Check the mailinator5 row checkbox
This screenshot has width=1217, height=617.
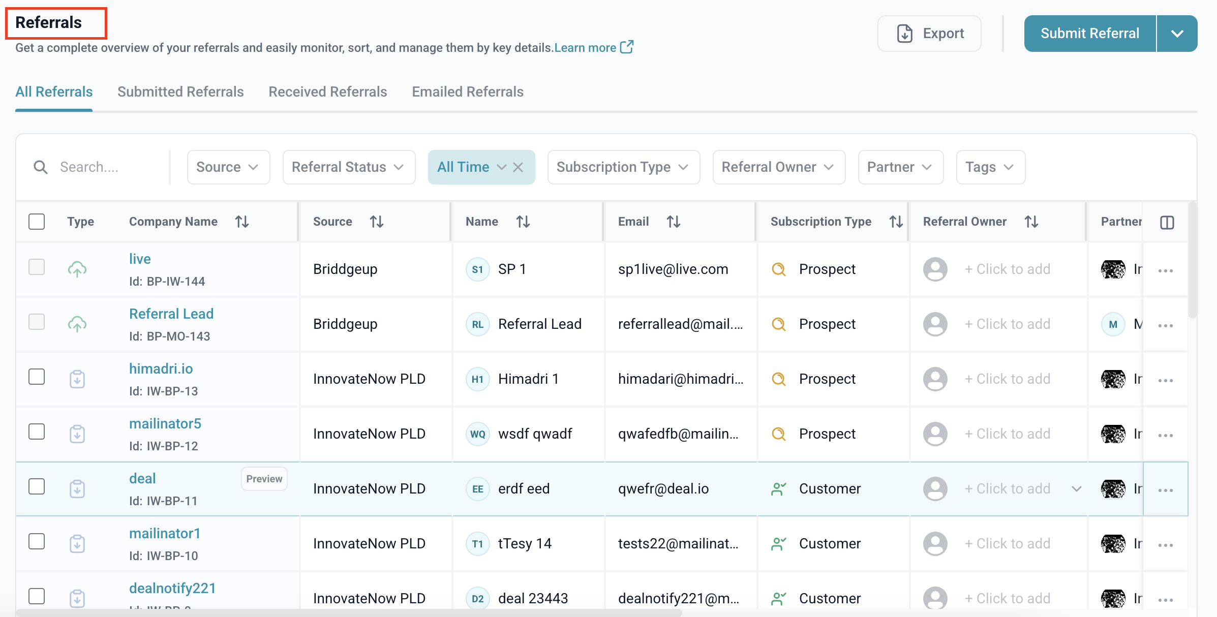pyautogui.click(x=37, y=432)
